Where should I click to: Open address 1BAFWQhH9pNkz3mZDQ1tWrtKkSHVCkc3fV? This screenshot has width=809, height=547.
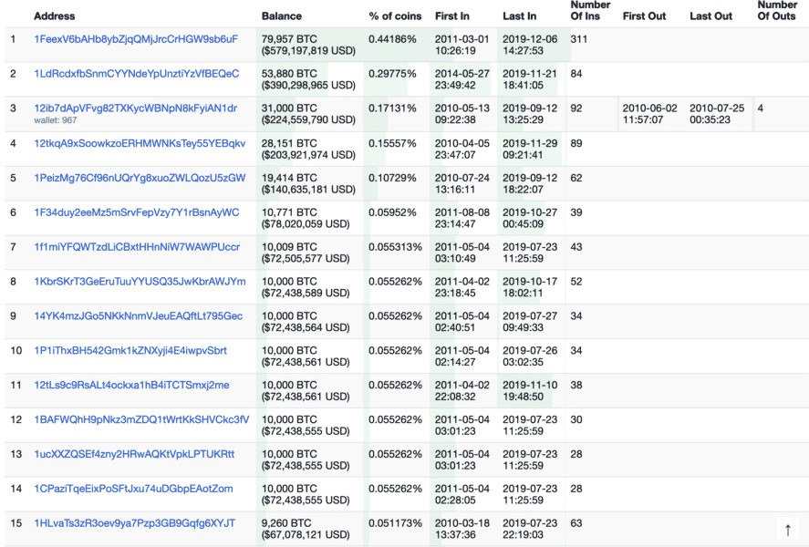tap(141, 419)
